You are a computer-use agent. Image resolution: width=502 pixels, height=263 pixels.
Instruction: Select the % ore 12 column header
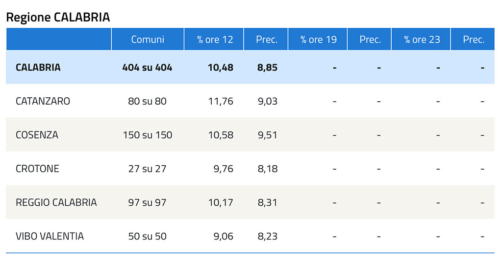(x=214, y=39)
